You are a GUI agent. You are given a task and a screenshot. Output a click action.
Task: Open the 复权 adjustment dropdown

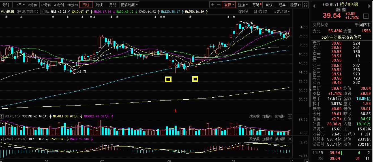pyautogui.click(x=229, y=5)
